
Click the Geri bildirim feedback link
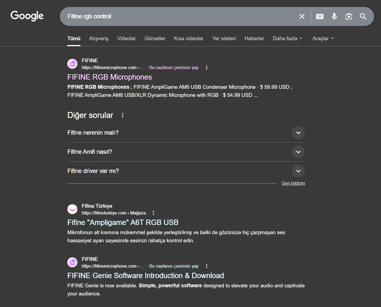tap(293, 183)
